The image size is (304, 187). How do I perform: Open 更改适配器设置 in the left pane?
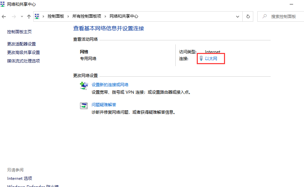(x=21, y=44)
